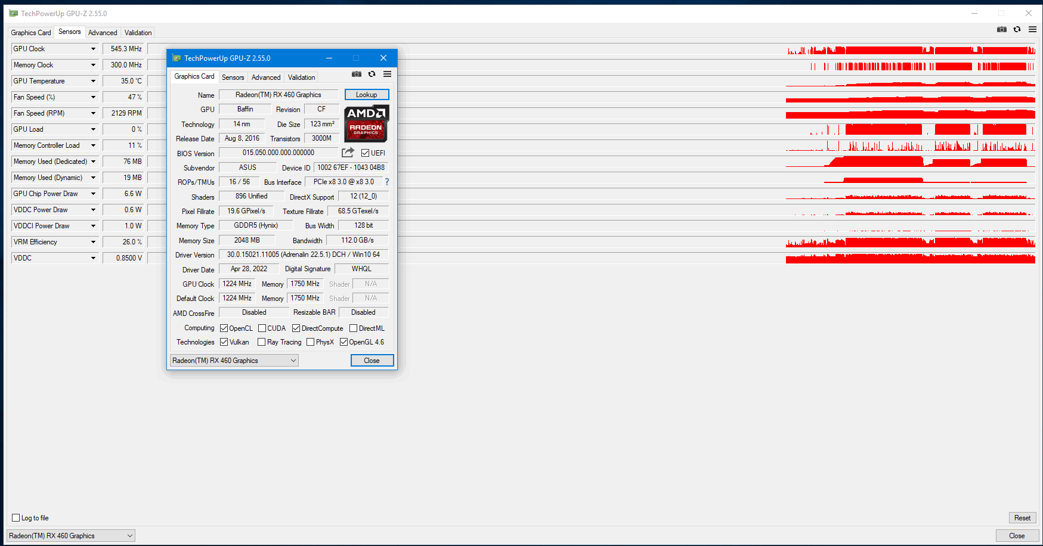Screen dimensions: 1043x546
Task: Toggle the Ray Tracing checkbox
Action: click(x=261, y=342)
